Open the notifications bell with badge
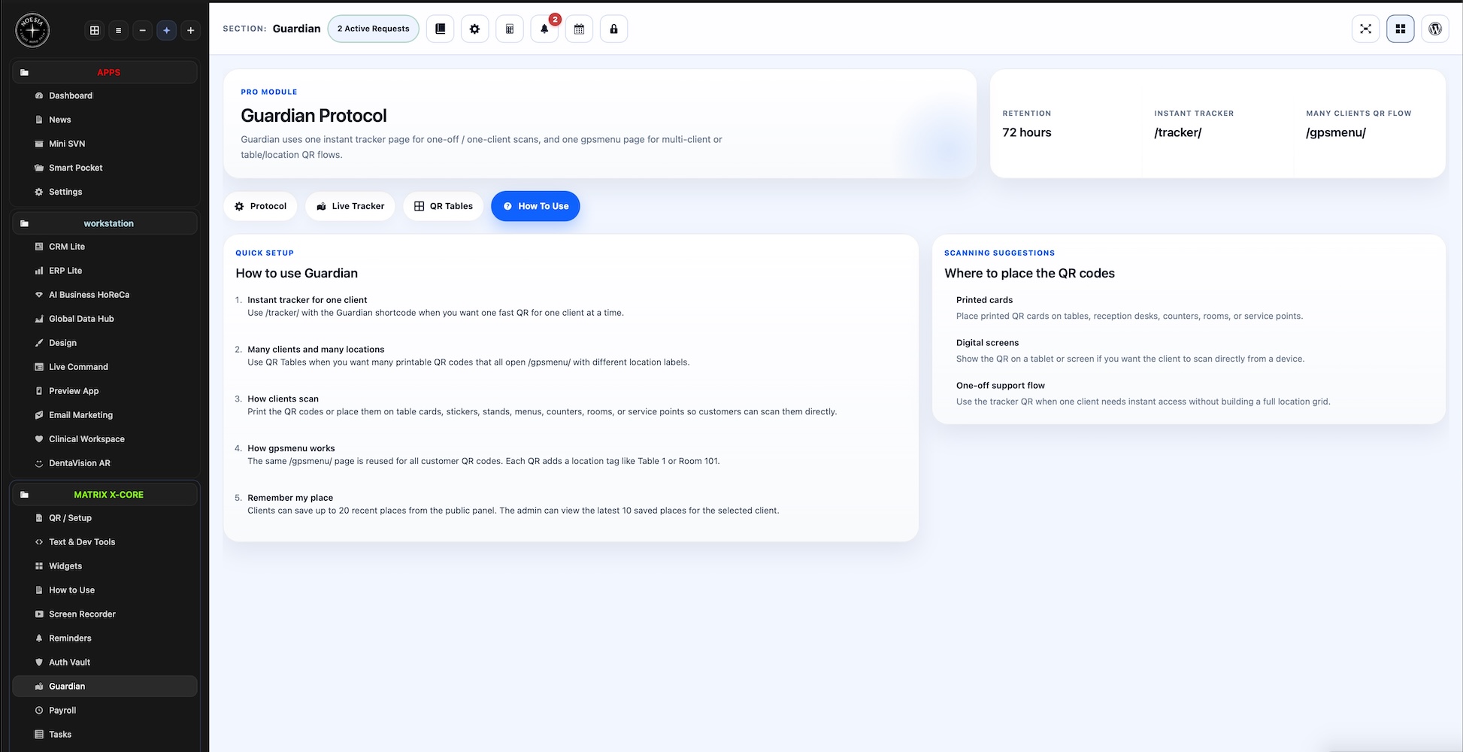Screen dimensions: 1463x752 tap(544, 29)
